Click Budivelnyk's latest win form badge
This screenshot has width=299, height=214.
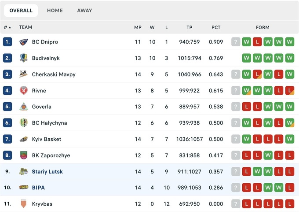[x=247, y=58]
